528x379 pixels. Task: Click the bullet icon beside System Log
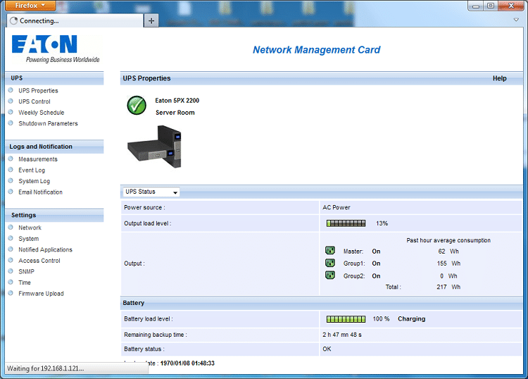pos(11,180)
